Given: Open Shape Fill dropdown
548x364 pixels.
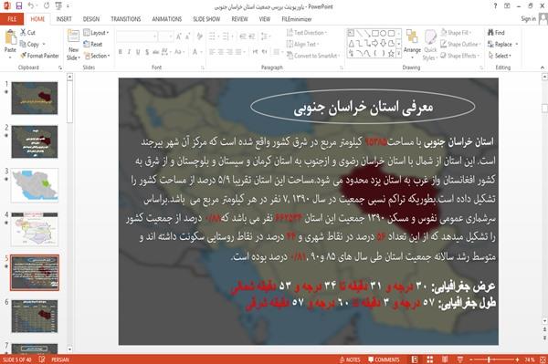Looking at the screenshot, I should coord(456,33).
